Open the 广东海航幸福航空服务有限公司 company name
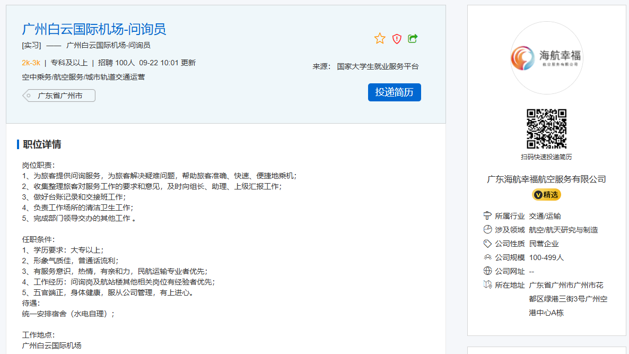 click(x=546, y=179)
